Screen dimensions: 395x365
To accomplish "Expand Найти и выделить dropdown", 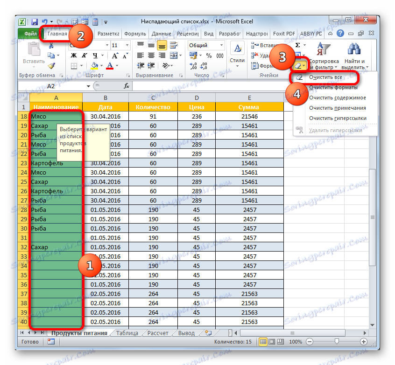I will coord(355,56).
